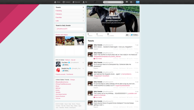Open Photos and videos link

click(x=62, y=35)
